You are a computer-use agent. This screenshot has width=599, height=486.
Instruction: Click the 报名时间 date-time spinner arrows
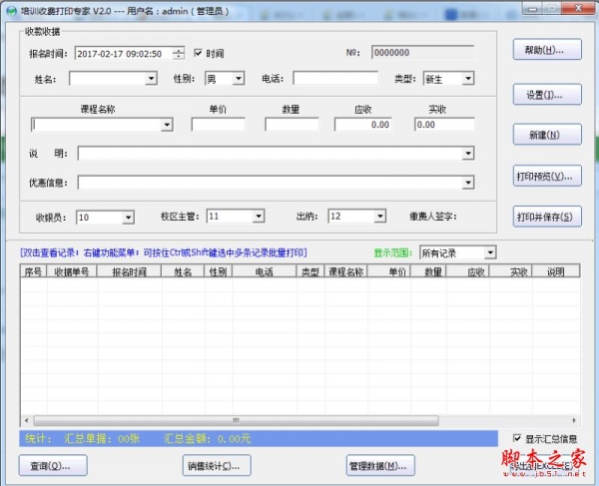click(x=179, y=54)
